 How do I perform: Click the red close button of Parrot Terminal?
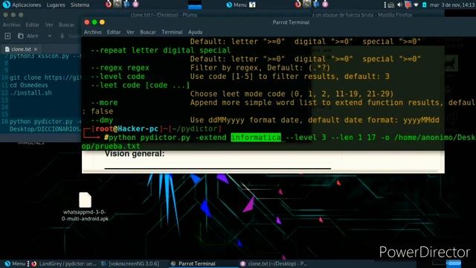tap(87, 22)
